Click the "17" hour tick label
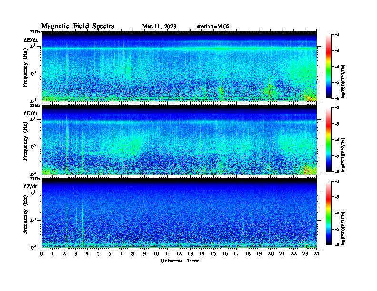Screen dimensions: 377x291 tap(236, 254)
